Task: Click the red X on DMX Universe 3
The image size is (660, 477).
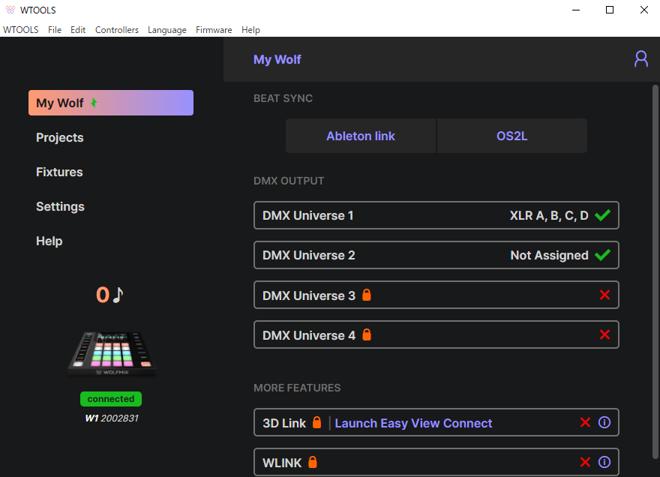Action: click(604, 295)
